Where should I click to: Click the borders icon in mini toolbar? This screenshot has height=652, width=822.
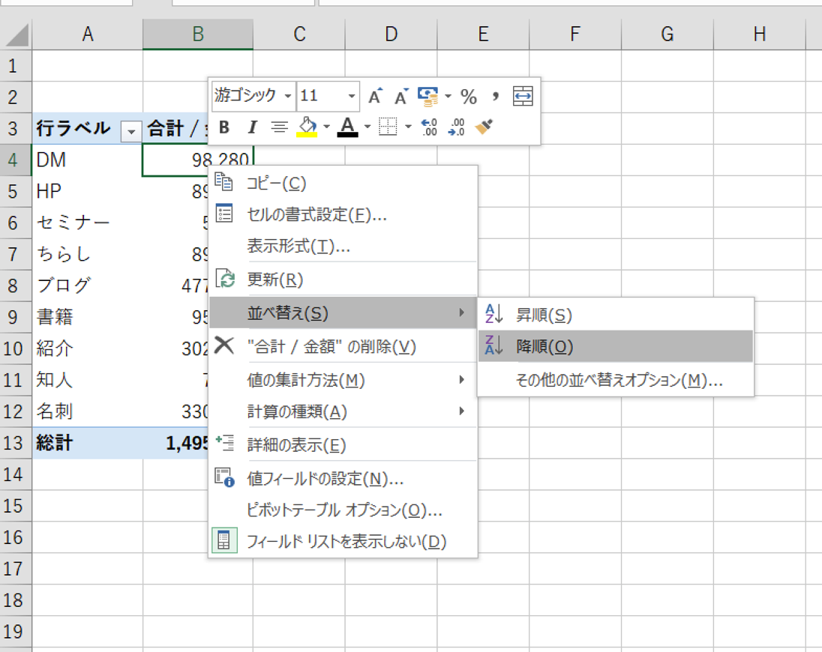pyautogui.click(x=388, y=127)
